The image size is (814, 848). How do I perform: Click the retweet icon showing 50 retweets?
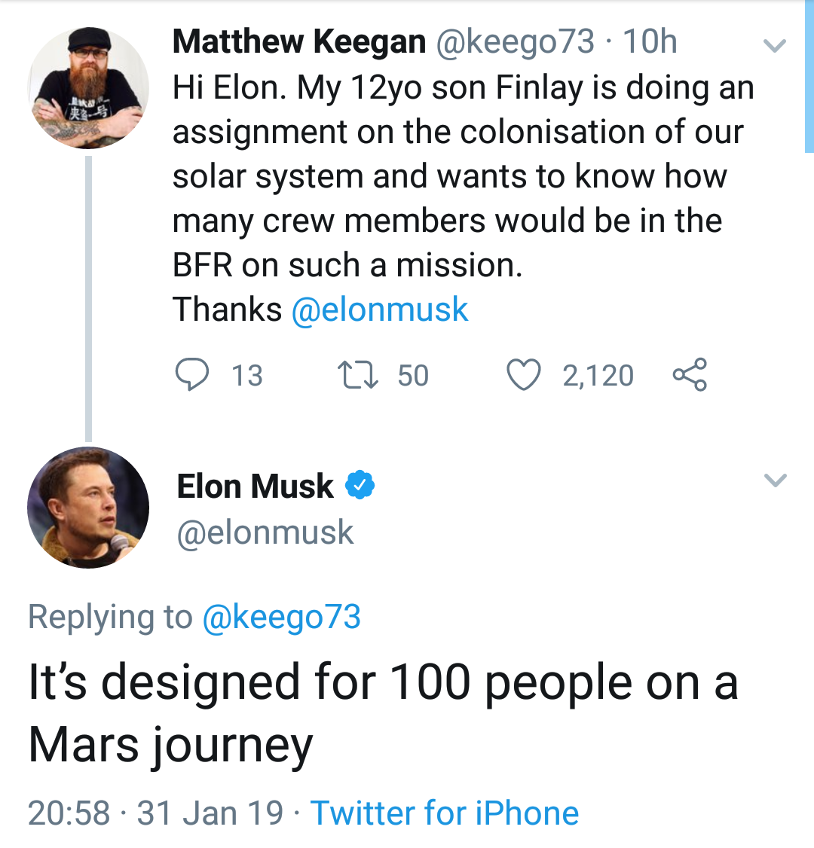357,374
